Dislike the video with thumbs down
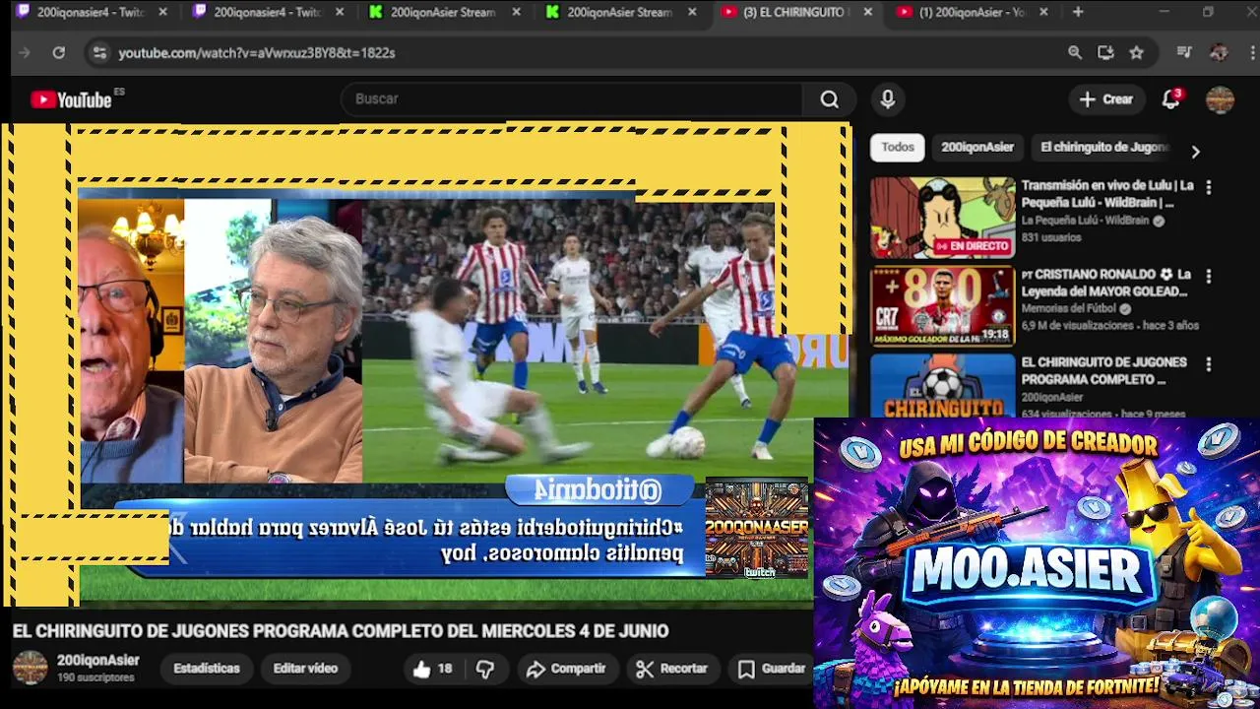1260x709 pixels. tap(485, 669)
